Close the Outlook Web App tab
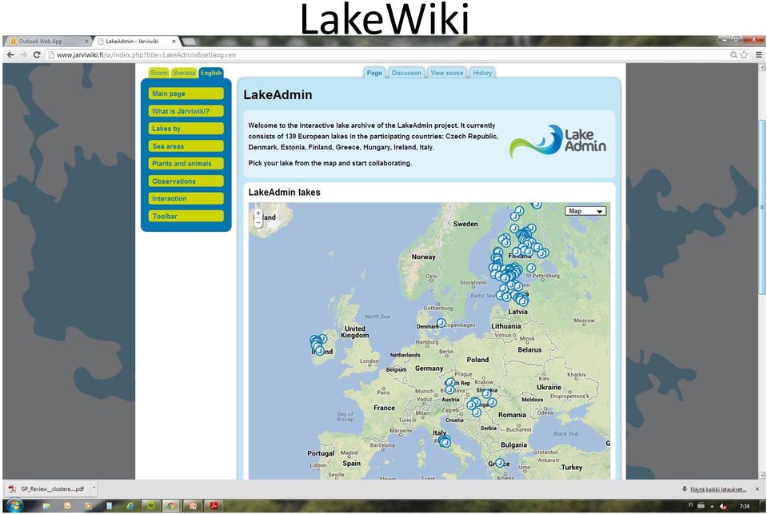Image resolution: width=767 pixels, height=514 pixels. pos(86,42)
